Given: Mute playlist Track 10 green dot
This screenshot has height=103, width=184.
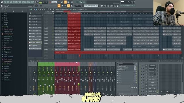Looking at the screenshot, I should [53, 43].
